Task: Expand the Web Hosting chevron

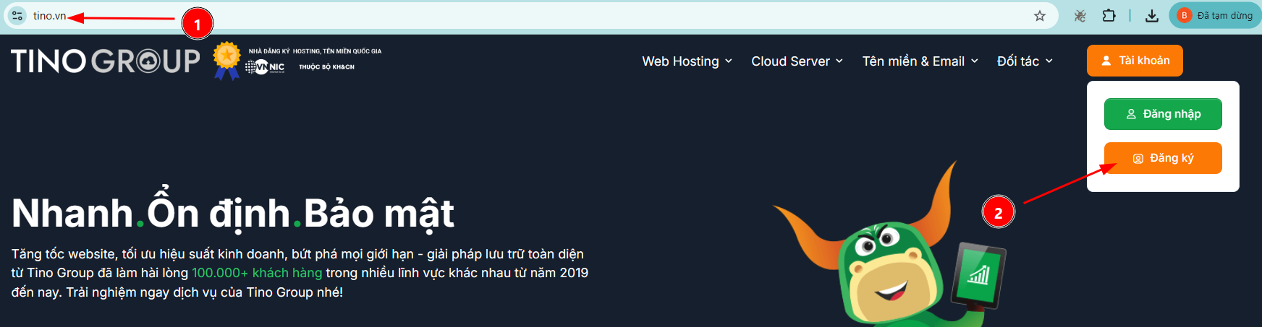Action: click(729, 61)
